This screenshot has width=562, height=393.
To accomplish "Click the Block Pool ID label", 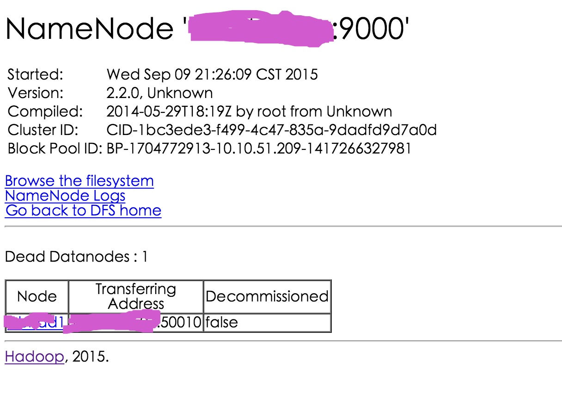I will pyautogui.click(x=55, y=148).
